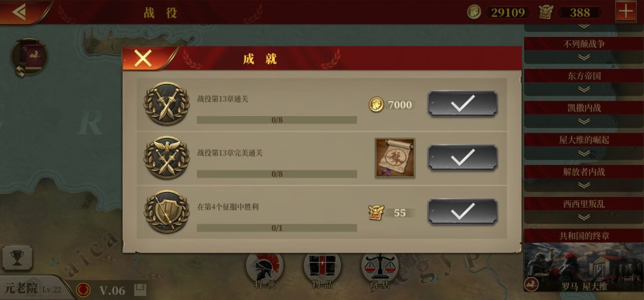644x300 pixels.
Task: Go back with the top-left arrow
Action: 19,12
